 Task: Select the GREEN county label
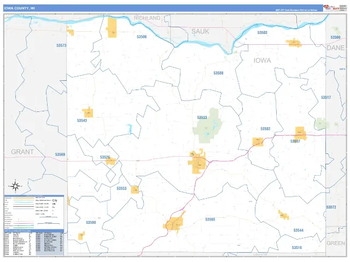click(336, 243)
